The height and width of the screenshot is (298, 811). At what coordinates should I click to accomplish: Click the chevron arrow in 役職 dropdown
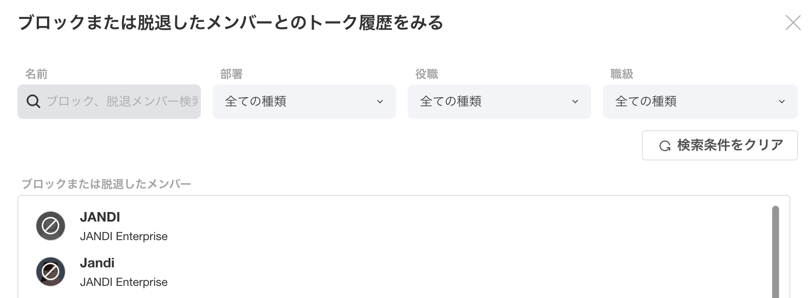(575, 101)
